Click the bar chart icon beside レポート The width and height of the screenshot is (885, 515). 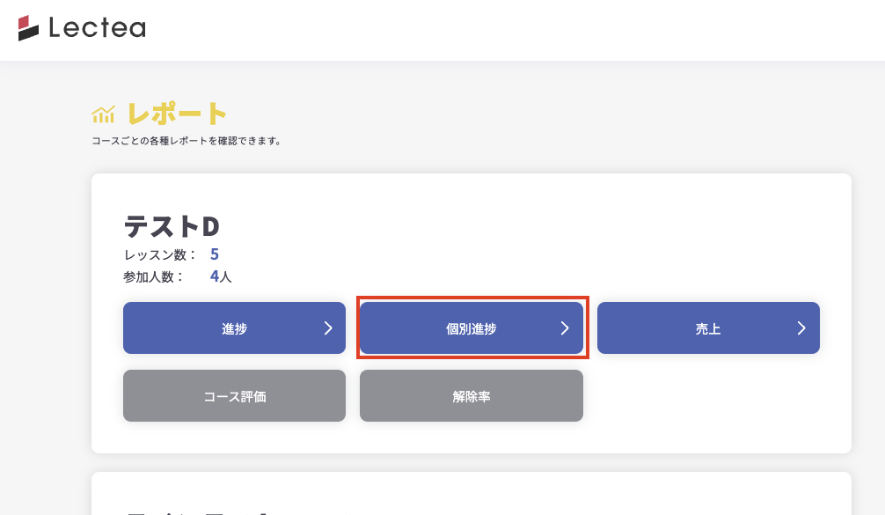click(x=103, y=114)
